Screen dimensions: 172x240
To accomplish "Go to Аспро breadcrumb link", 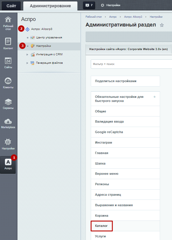I will pos(113,17).
